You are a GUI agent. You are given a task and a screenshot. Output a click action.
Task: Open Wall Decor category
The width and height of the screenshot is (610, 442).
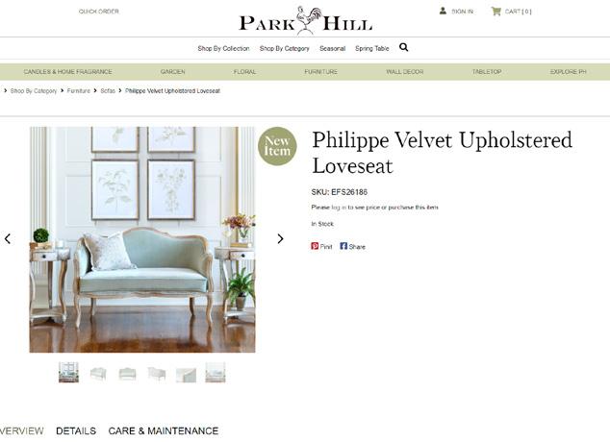pyautogui.click(x=405, y=72)
